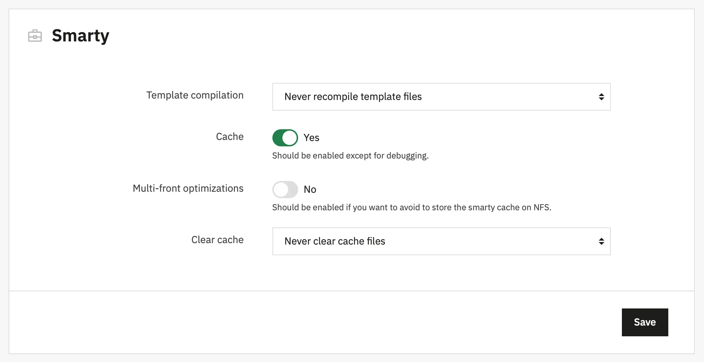Open the Template compilation dropdown
The width and height of the screenshot is (704, 362).
441,97
